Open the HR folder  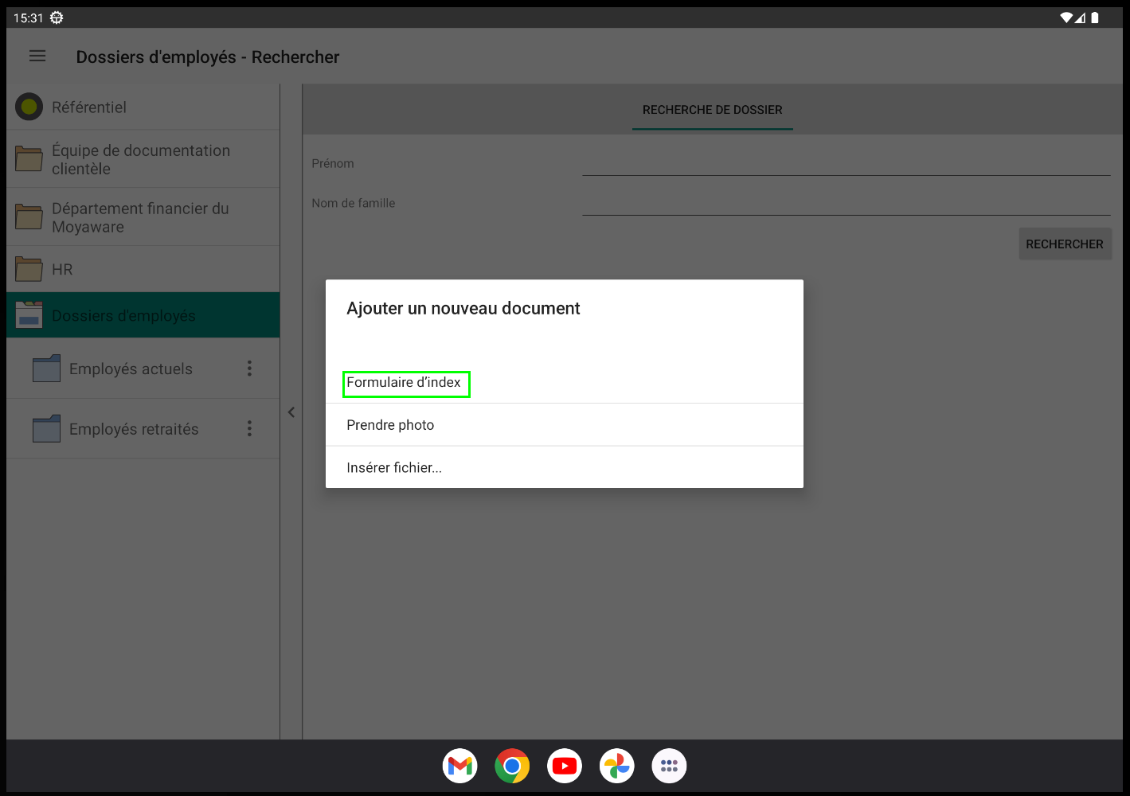tap(143, 269)
